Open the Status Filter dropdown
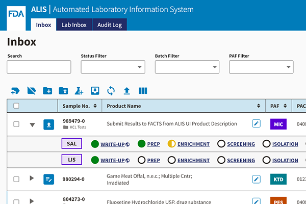 tap(113, 67)
